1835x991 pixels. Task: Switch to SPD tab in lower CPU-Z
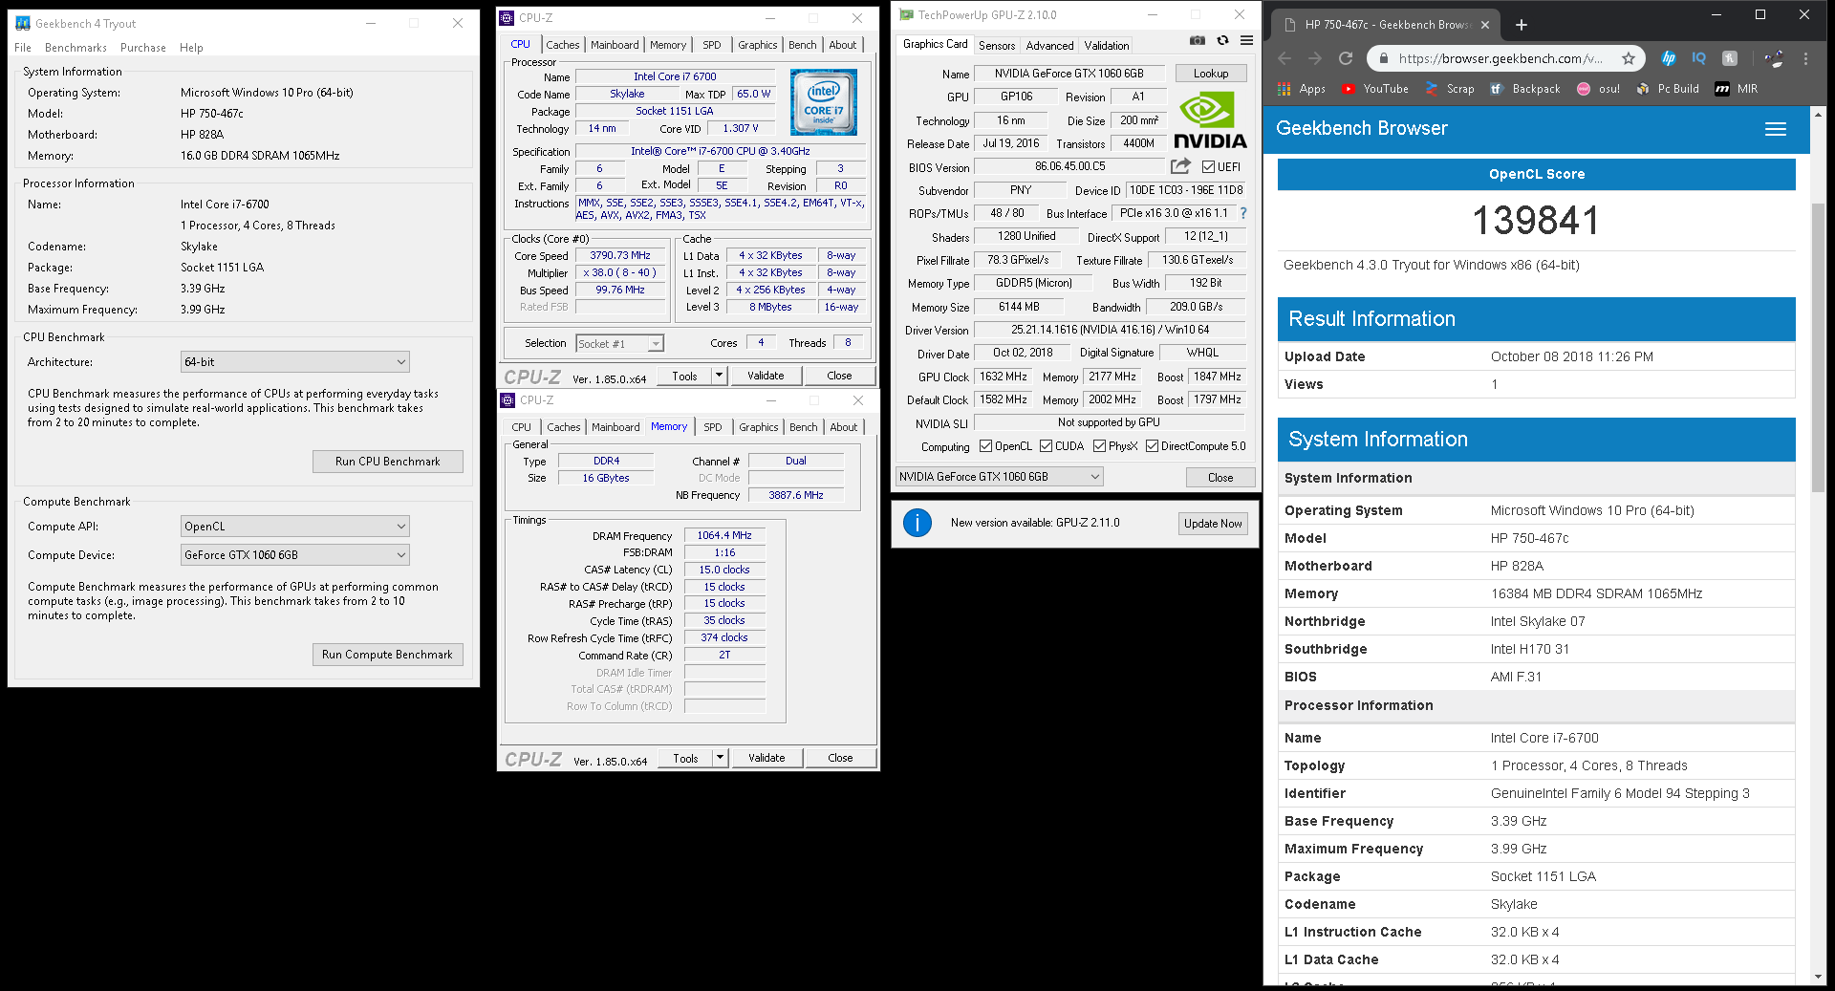coord(713,427)
